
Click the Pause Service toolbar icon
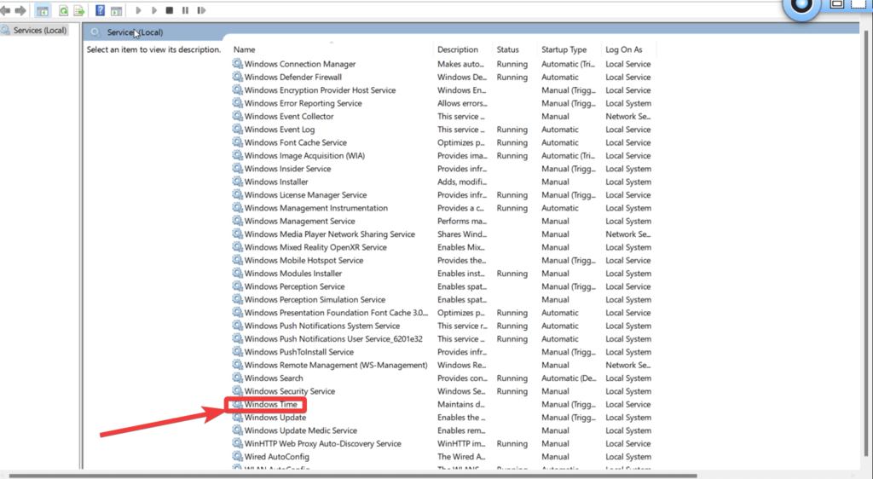tap(185, 10)
